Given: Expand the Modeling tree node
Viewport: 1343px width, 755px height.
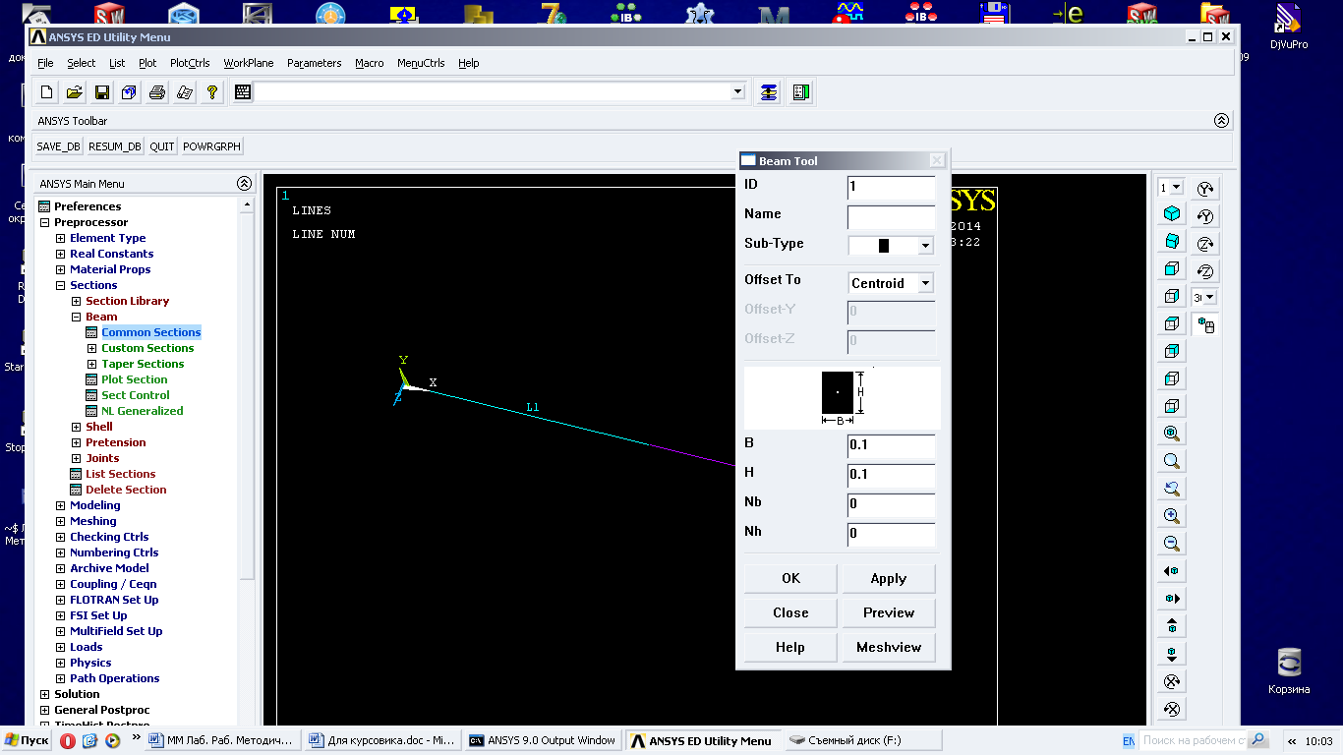Looking at the screenshot, I should click(60, 505).
